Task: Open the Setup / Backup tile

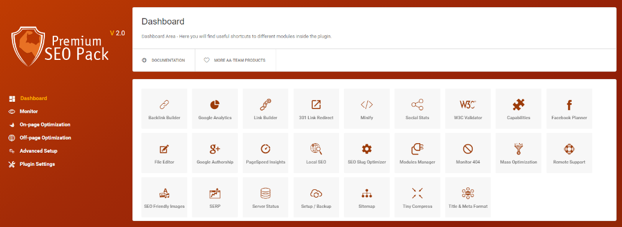Action: [316, 197]
